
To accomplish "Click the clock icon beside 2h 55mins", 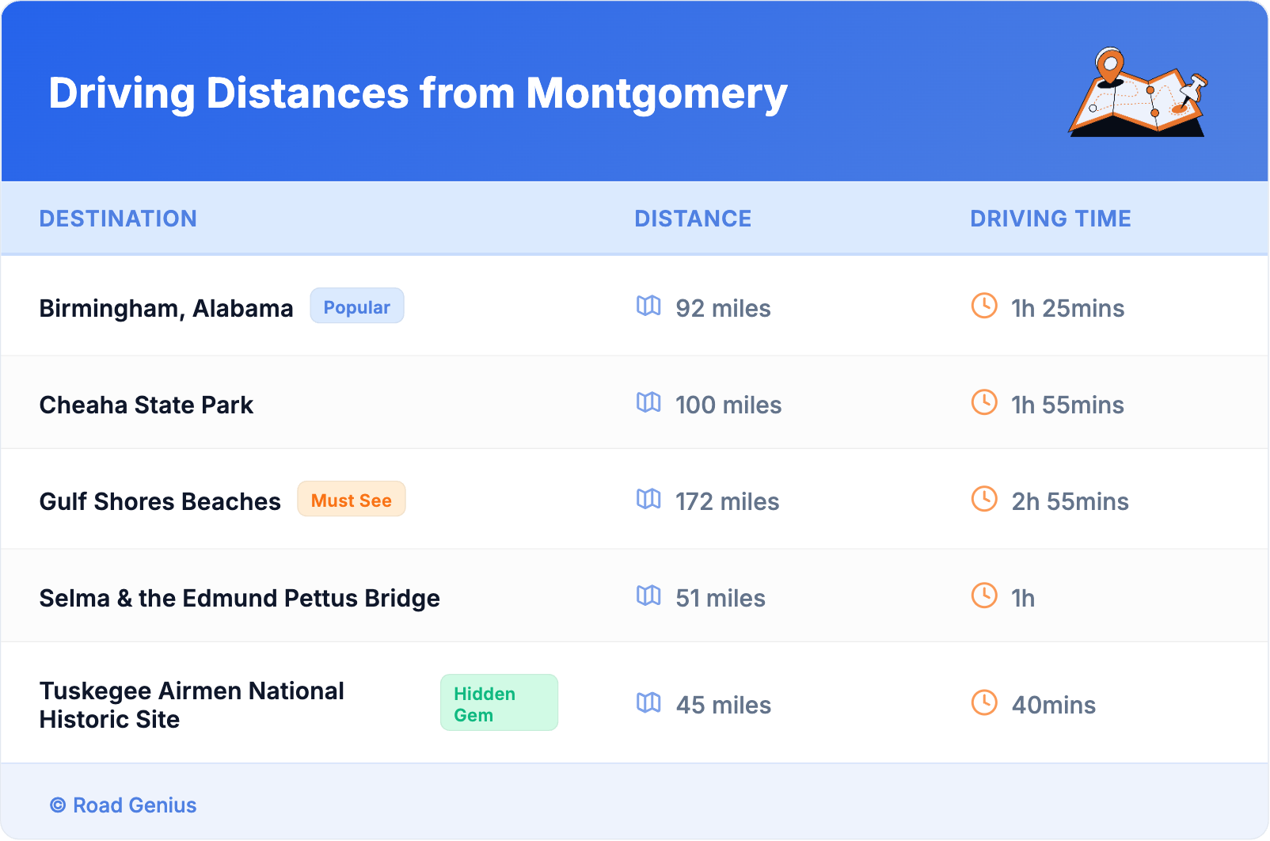I will coord(984,499).
